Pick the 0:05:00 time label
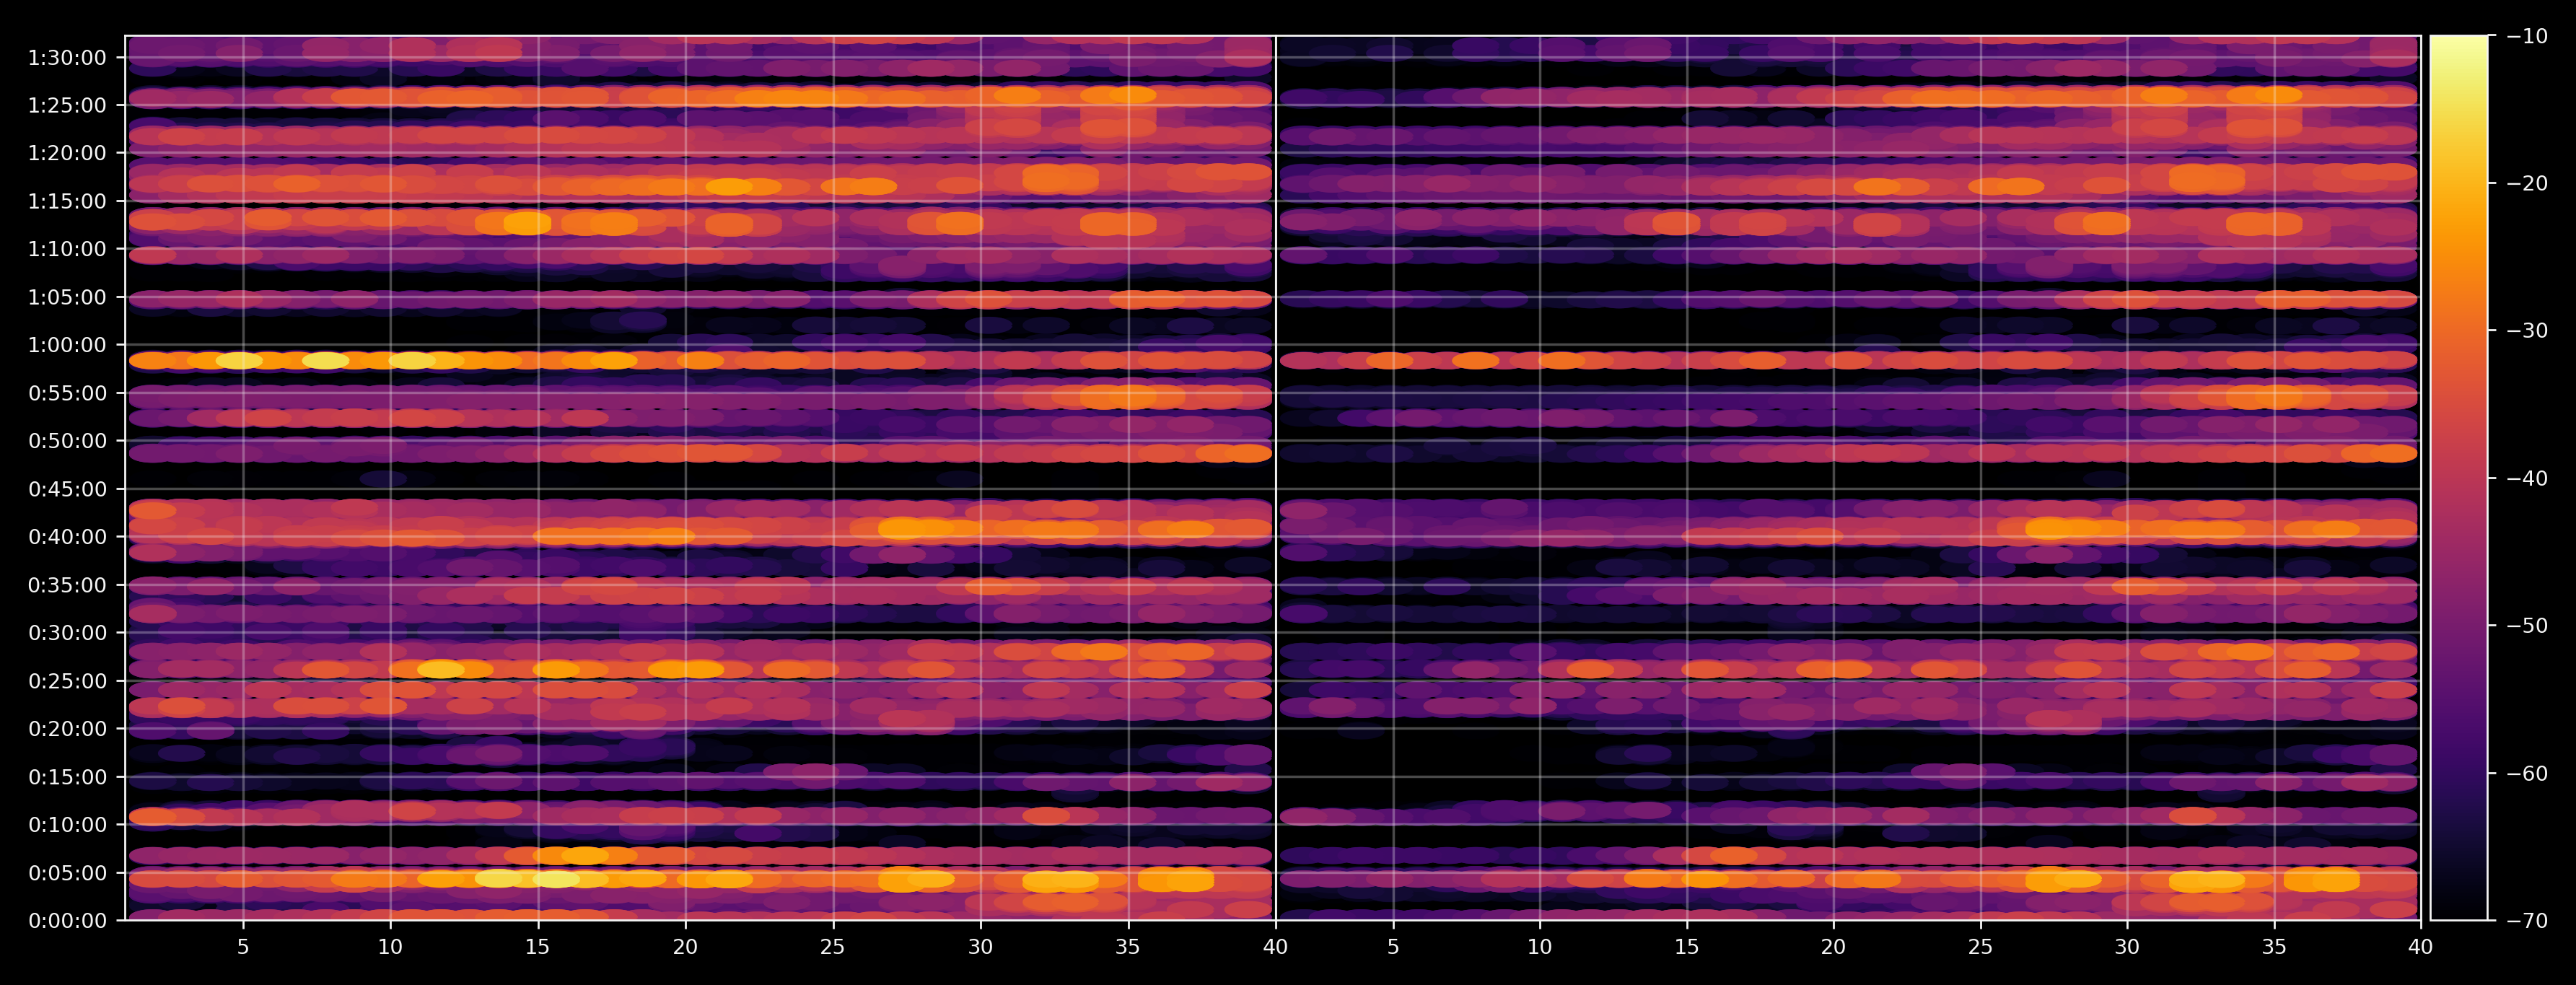This screenshot has width=2576, height=985. click(67, 873)
